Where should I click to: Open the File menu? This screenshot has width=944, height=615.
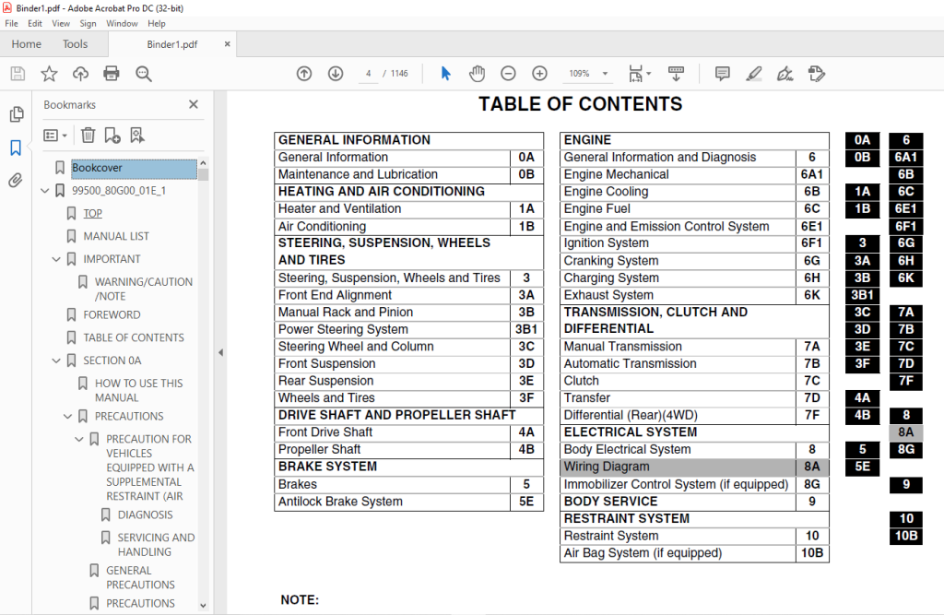pyautogui.click(x=11, y=23)
